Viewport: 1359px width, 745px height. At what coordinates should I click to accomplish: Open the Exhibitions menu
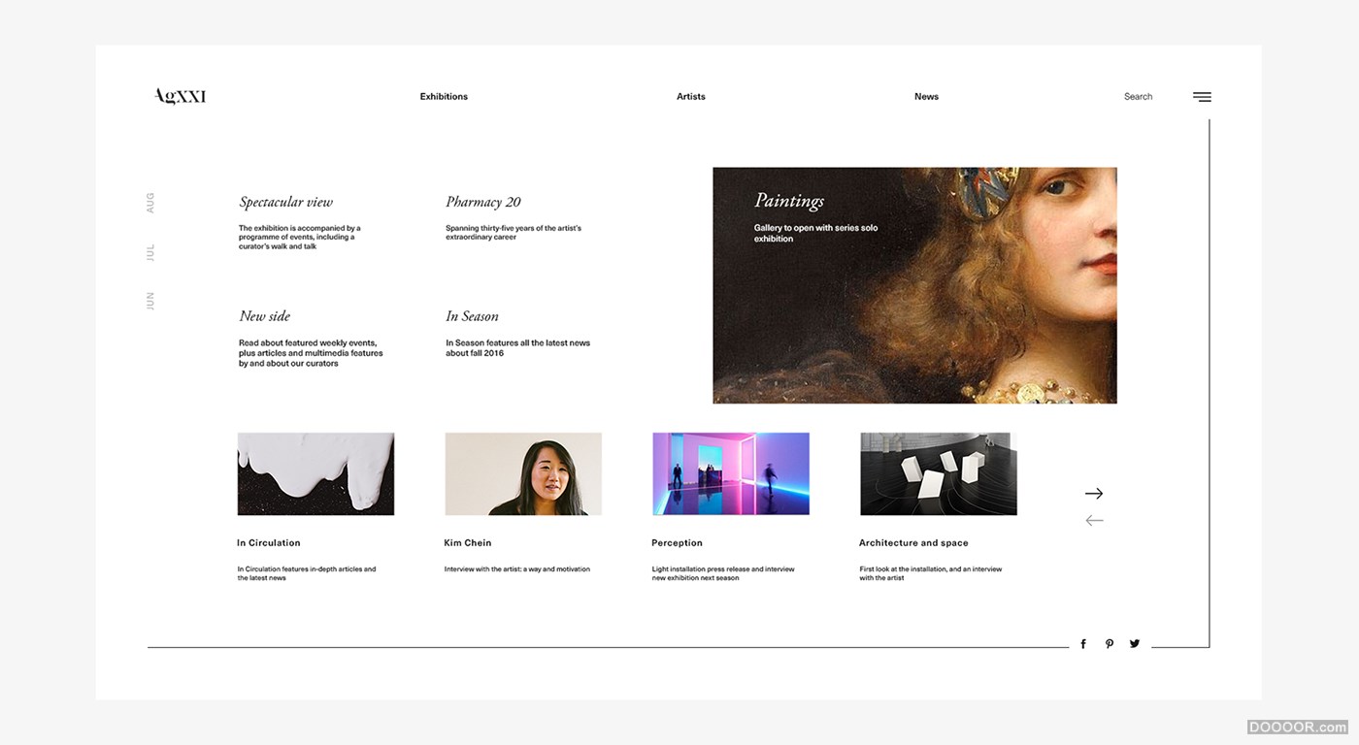(444, 97)
